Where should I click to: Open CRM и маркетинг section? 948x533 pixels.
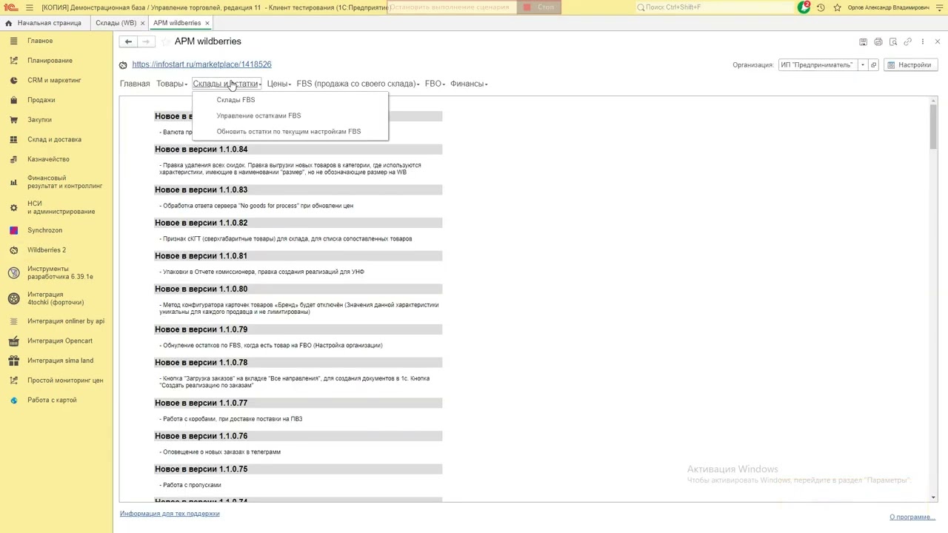pyautogui.click(x=54, y=80)
